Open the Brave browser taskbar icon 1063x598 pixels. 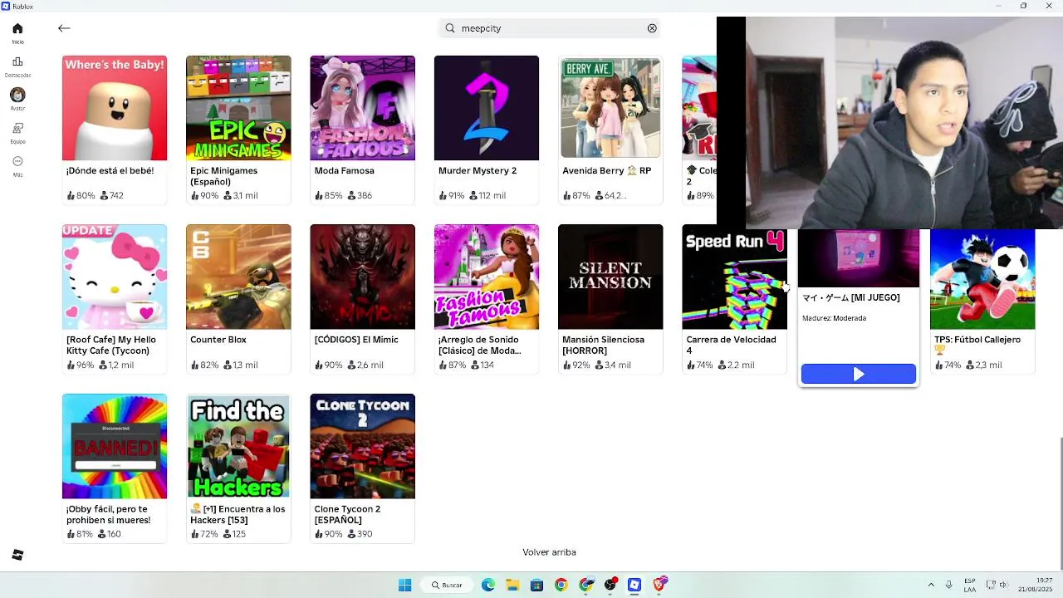[659, 585]
